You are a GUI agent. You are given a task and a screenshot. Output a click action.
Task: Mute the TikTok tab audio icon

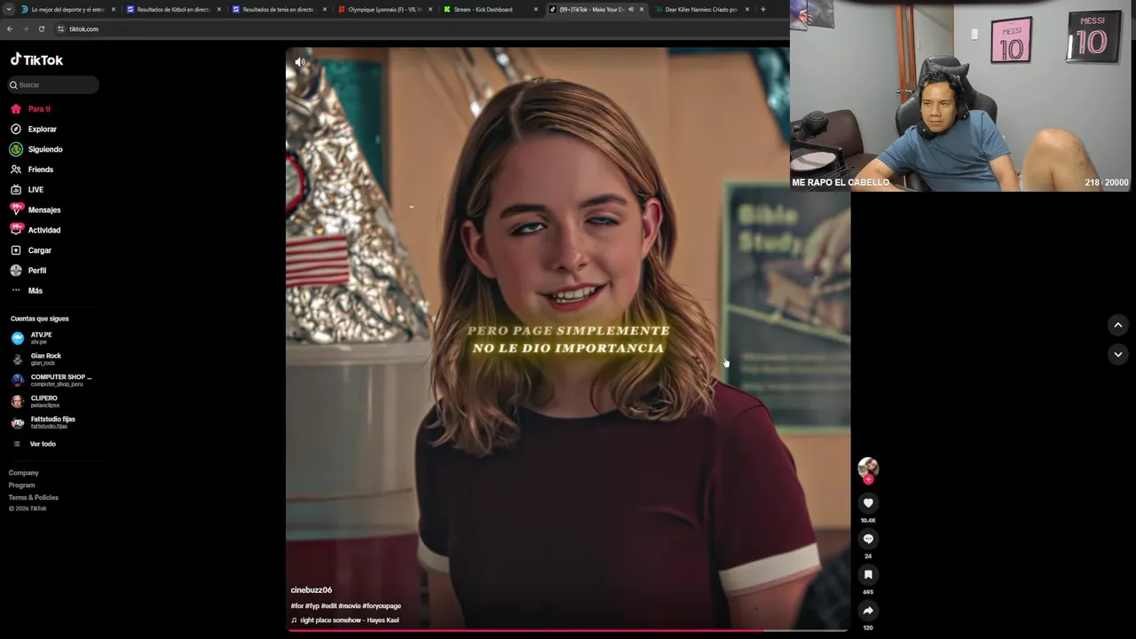coord(630,10)
